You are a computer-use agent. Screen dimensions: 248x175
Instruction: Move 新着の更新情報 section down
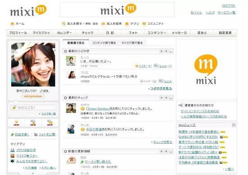(x=166, y=152)
